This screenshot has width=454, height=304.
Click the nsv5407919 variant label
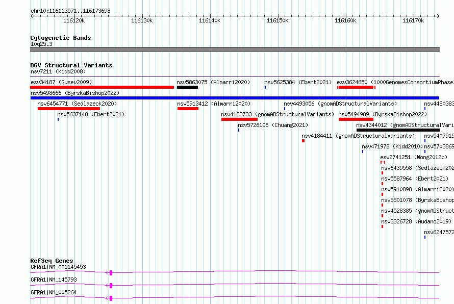click(439, 136)
